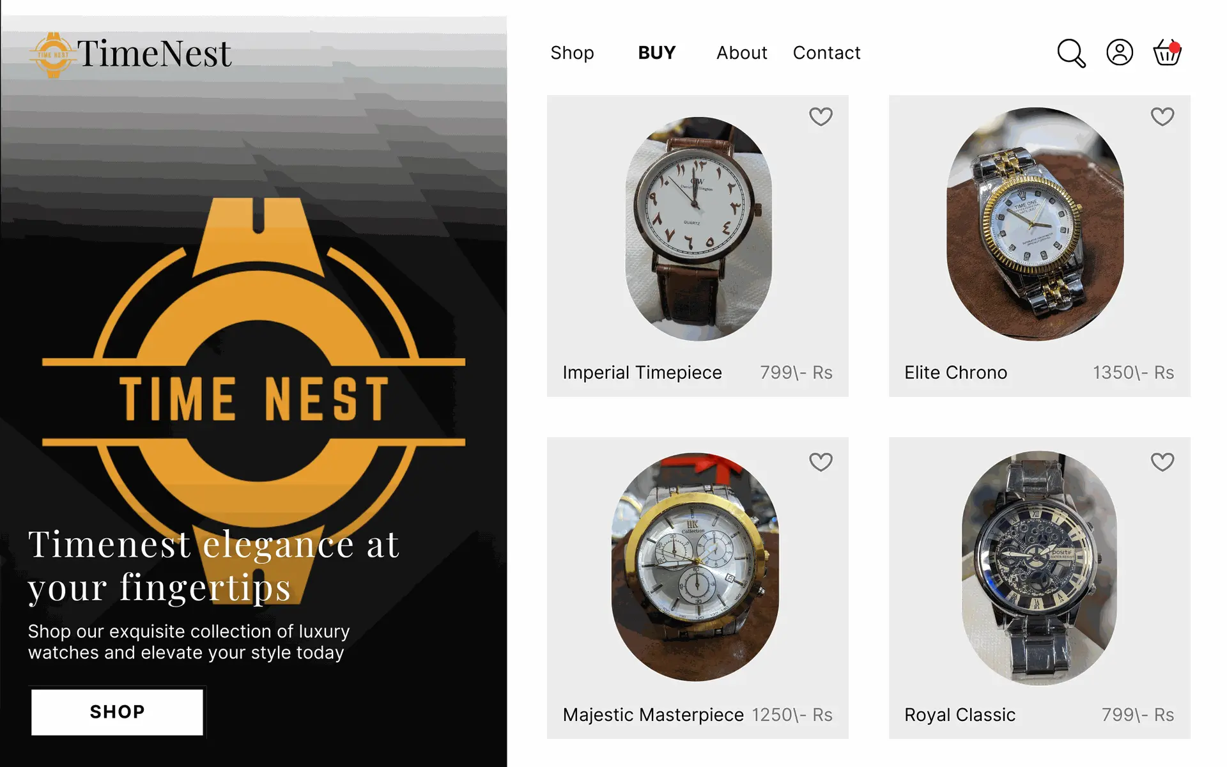Screen dimensions: 1227x767
Task: Like the Majestic Masterpiece via heart icon
Action: [821, 461]
